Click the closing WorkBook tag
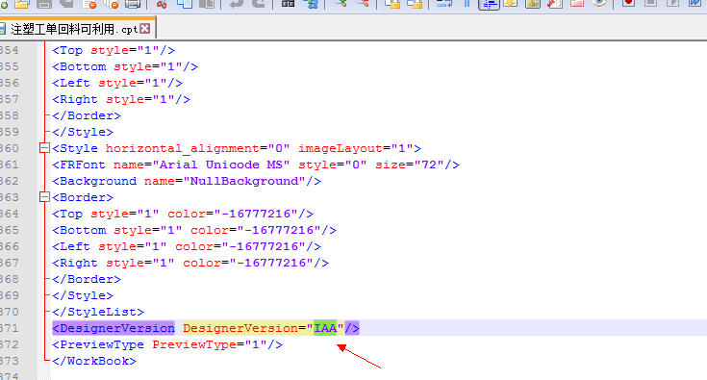The image size is (707, 380). pos(94,361)
